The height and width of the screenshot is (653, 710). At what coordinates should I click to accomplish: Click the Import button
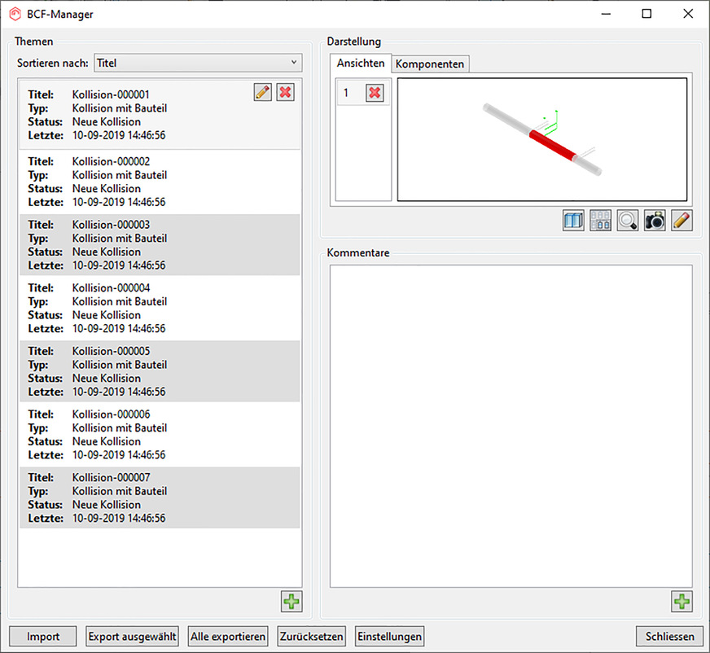coord(43,637)
